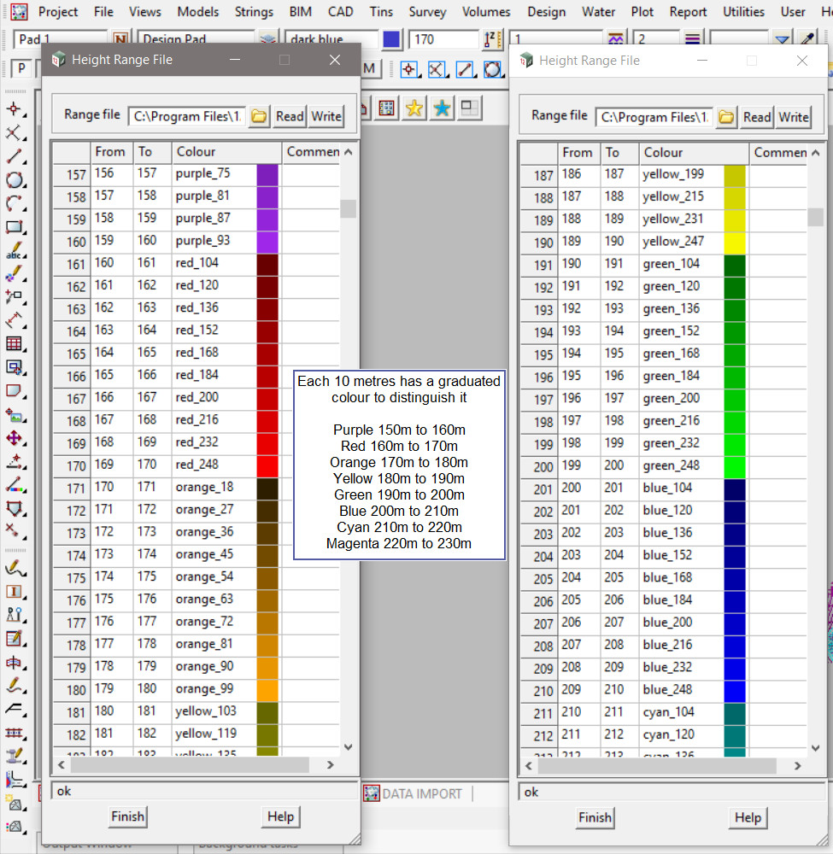Select the rectangle drawing tool

[x=15, y=228]
